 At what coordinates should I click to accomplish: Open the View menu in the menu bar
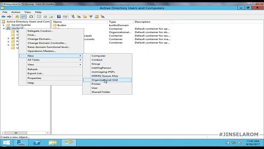(28, 12)
